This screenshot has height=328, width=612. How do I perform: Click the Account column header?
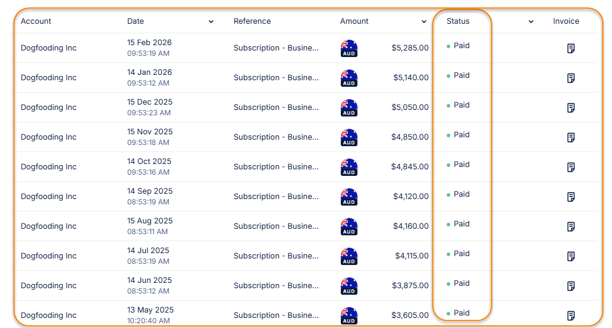[x=36, y=21]
